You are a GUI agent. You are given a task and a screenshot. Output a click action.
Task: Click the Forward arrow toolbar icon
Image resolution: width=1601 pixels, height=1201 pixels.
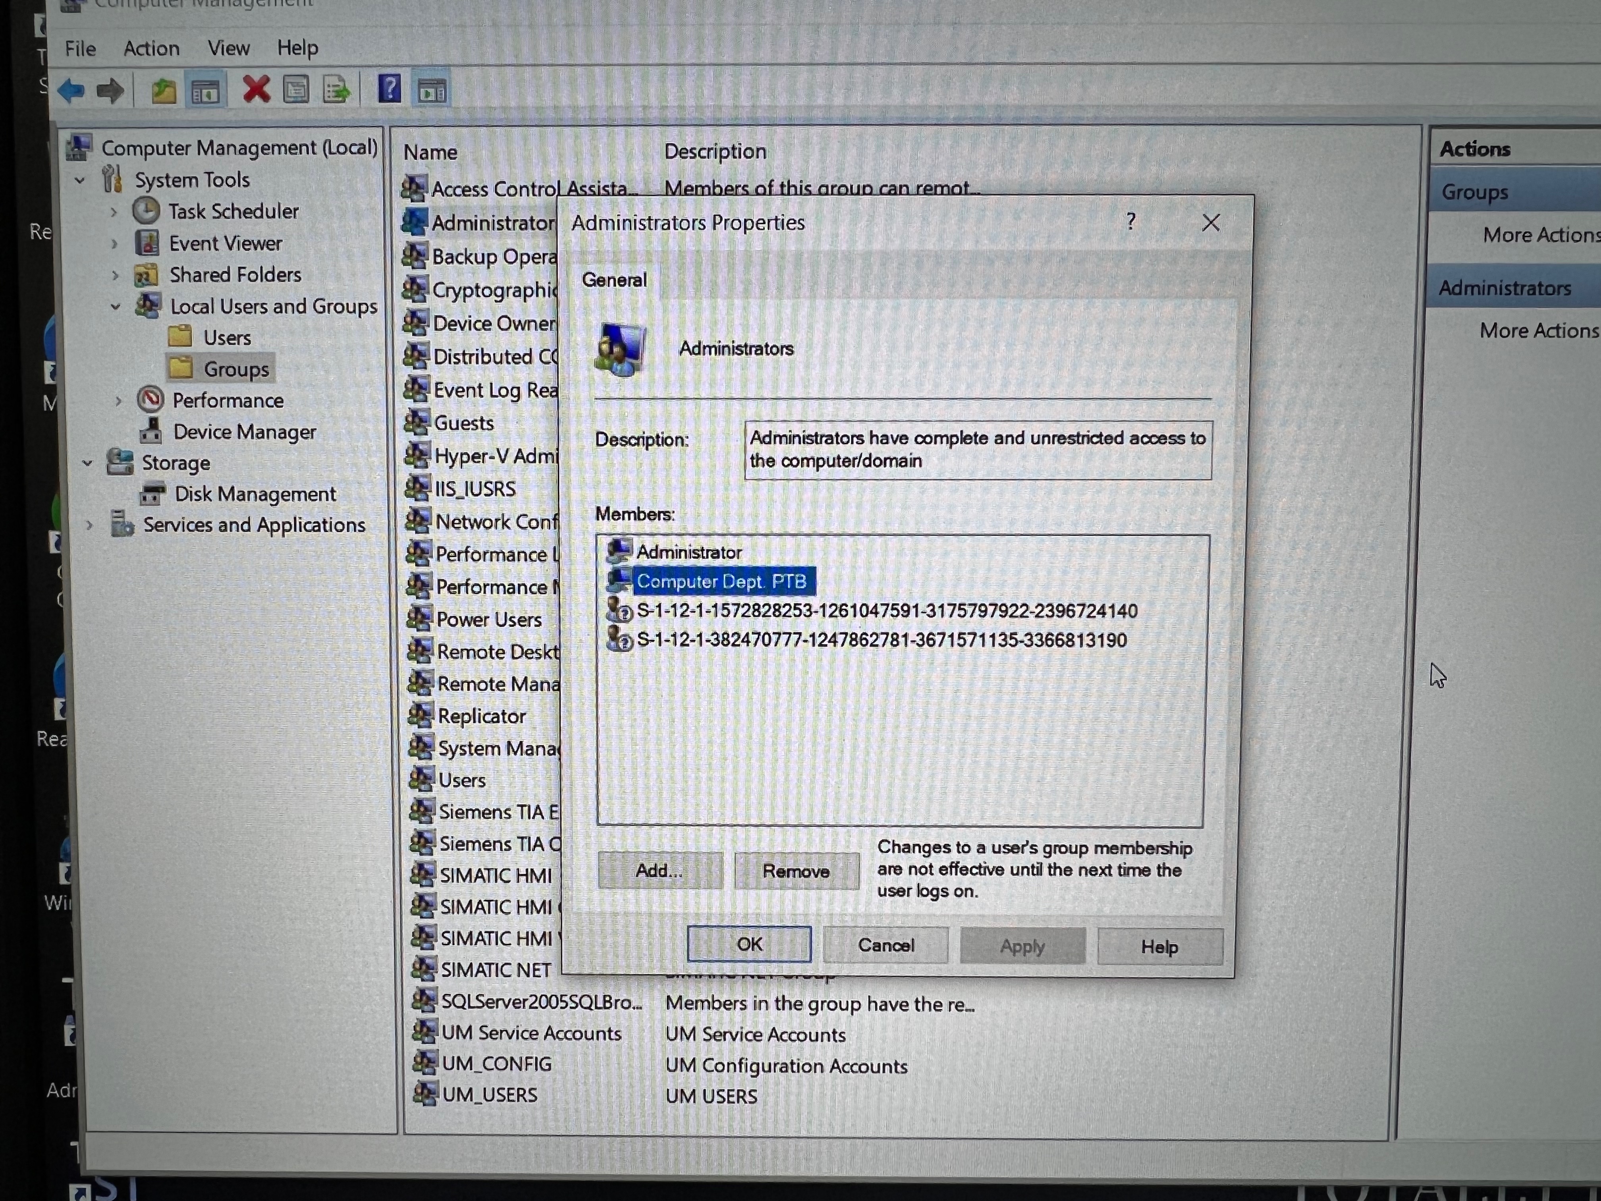[110, 91]
